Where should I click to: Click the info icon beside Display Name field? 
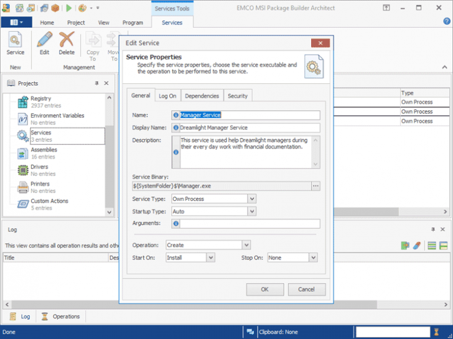coord(175,128)
